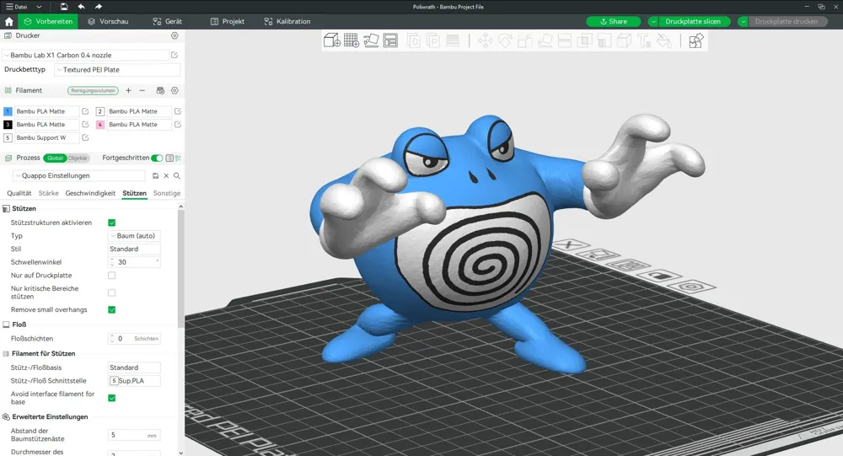Remove a filament with the minus icon
The width and height of the screenshot is (843, 456).
pyautogui.click(x=142, y=90)
